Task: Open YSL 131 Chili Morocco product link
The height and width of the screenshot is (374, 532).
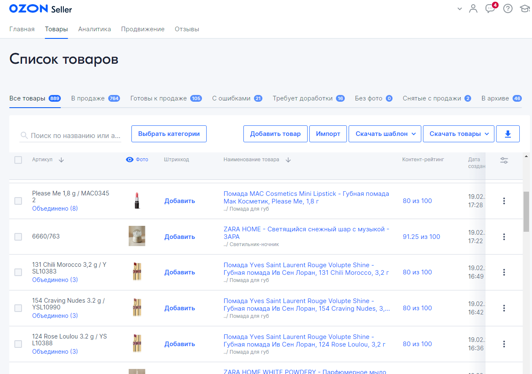Action: [306, 269]
